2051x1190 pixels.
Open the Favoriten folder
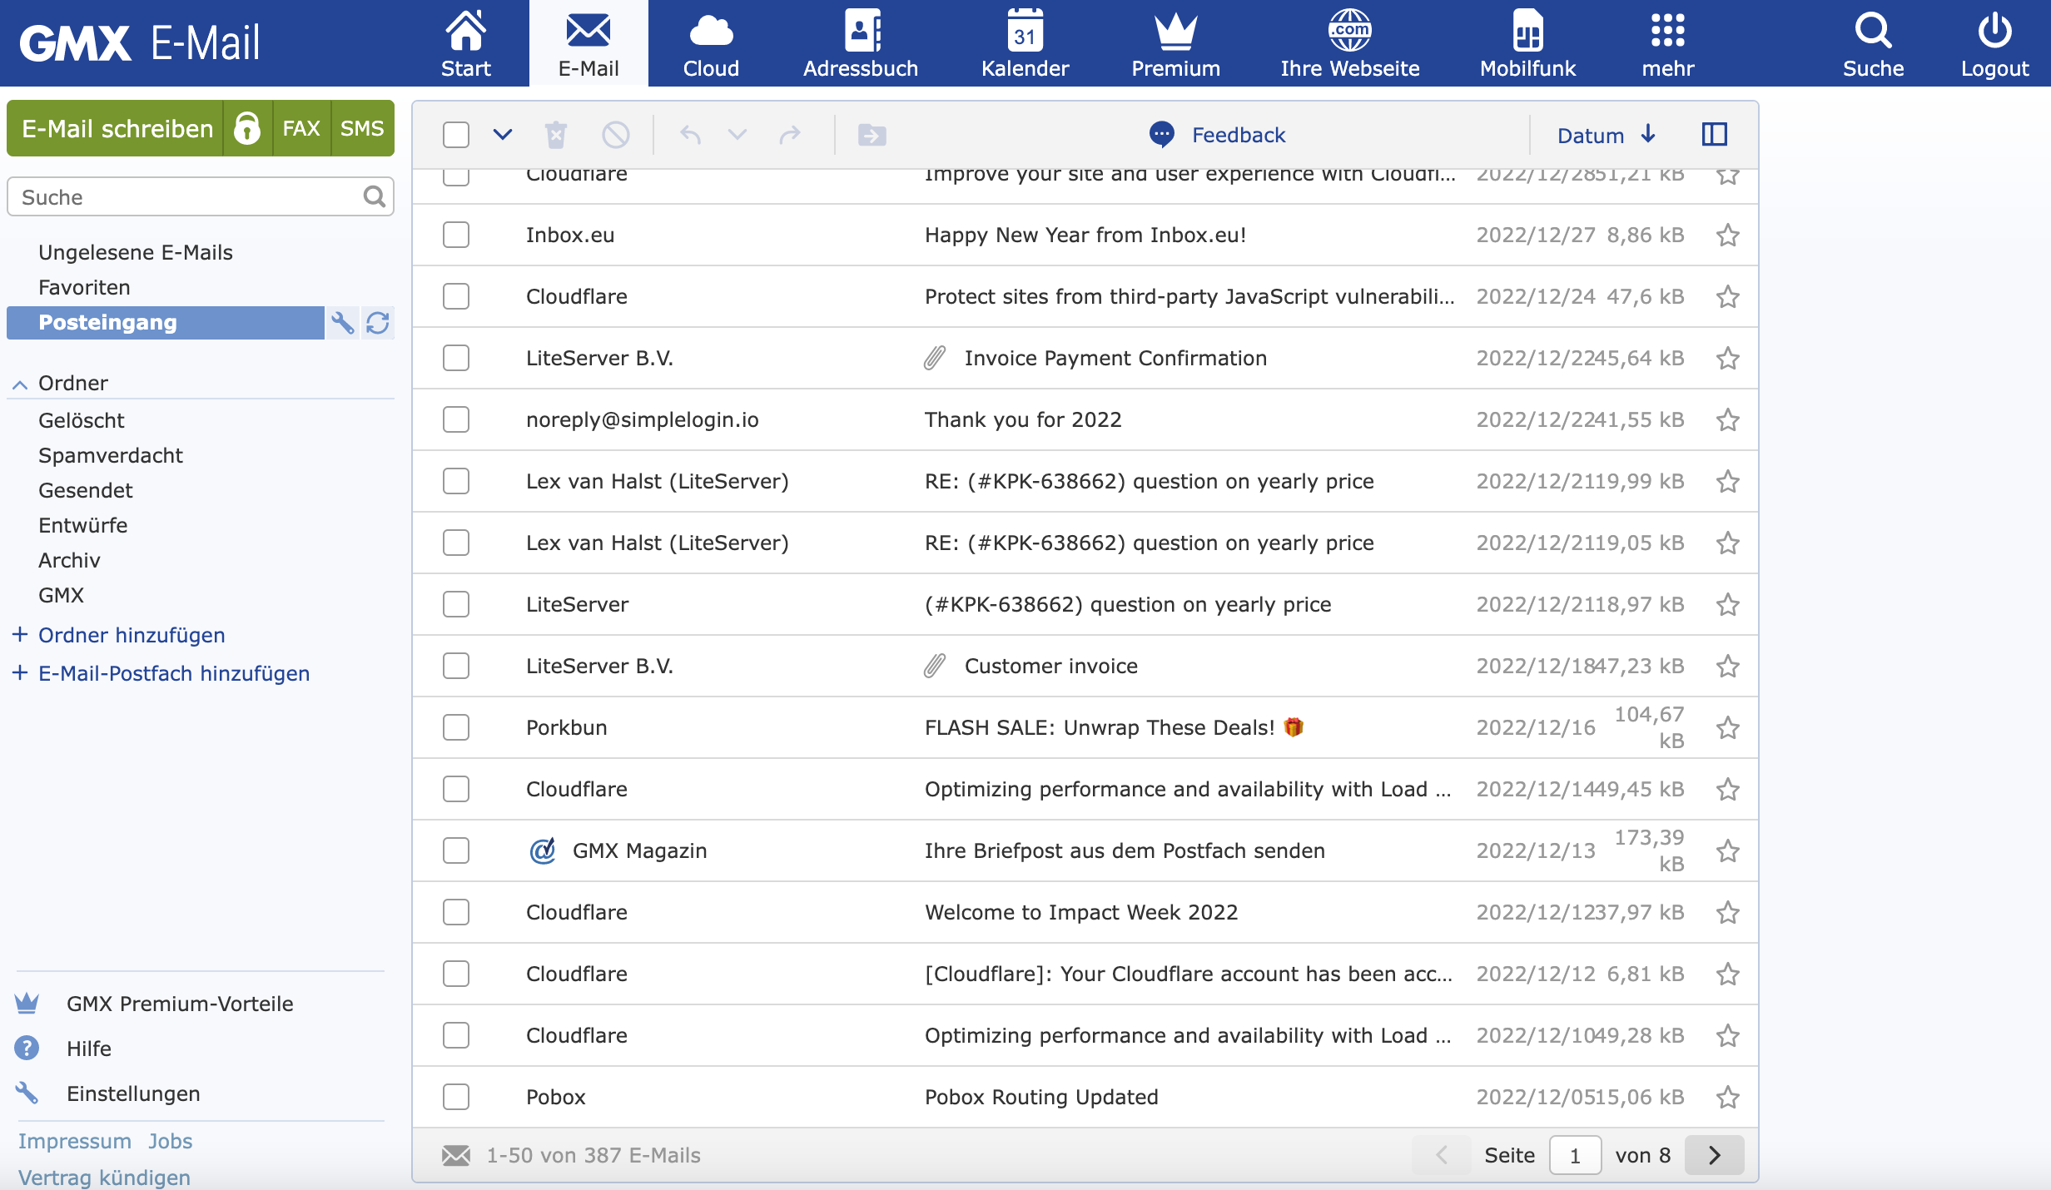tap(84, 287)
